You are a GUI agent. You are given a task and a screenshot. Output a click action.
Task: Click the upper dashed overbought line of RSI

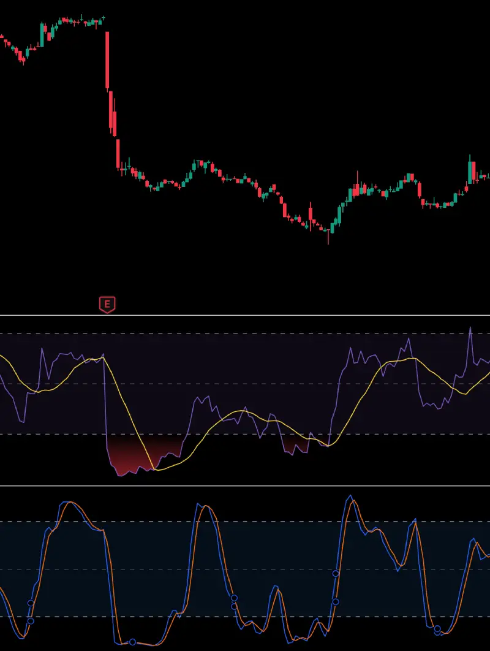click(245, 333)
